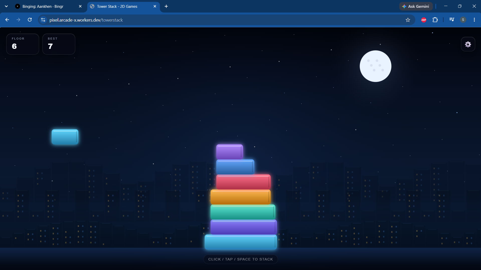Select the Tower Stack - 2D Games tab
Screen dimensions: 481x270
click(123, 6)
